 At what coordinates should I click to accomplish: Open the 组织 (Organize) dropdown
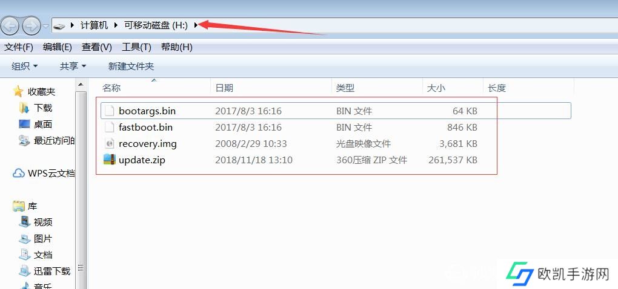coord(24,67)
